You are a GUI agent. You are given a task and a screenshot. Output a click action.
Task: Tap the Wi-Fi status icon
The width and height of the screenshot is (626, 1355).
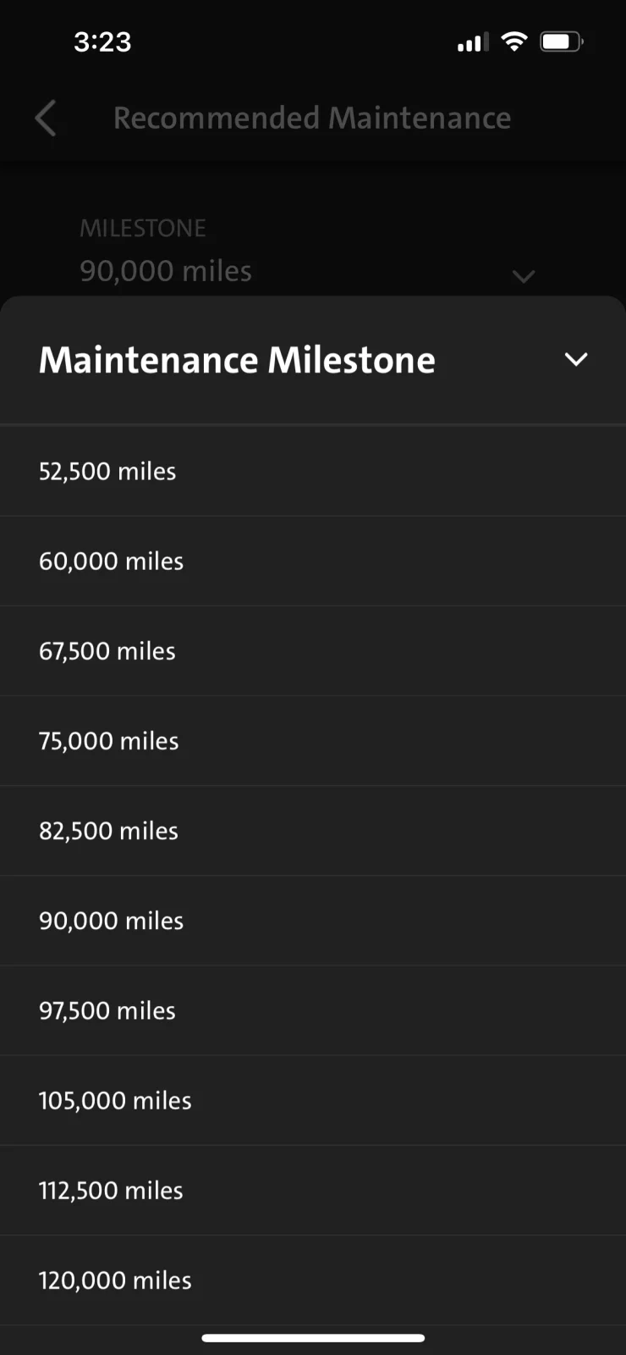tap(513, 41)
